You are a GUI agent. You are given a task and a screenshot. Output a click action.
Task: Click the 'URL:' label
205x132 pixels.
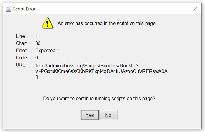[x=21, y=65]
